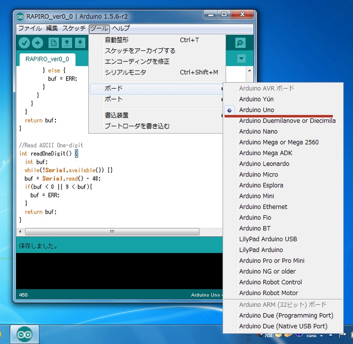This screenshot has width=353, height=344.
Task: Select Arduino Mega ADK board
Action: pyautogui.click(x=283, y=153)
